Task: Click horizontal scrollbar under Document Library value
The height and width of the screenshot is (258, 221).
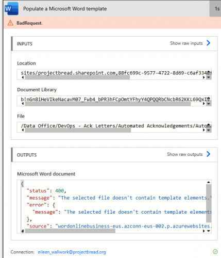Action: point(108,104)
